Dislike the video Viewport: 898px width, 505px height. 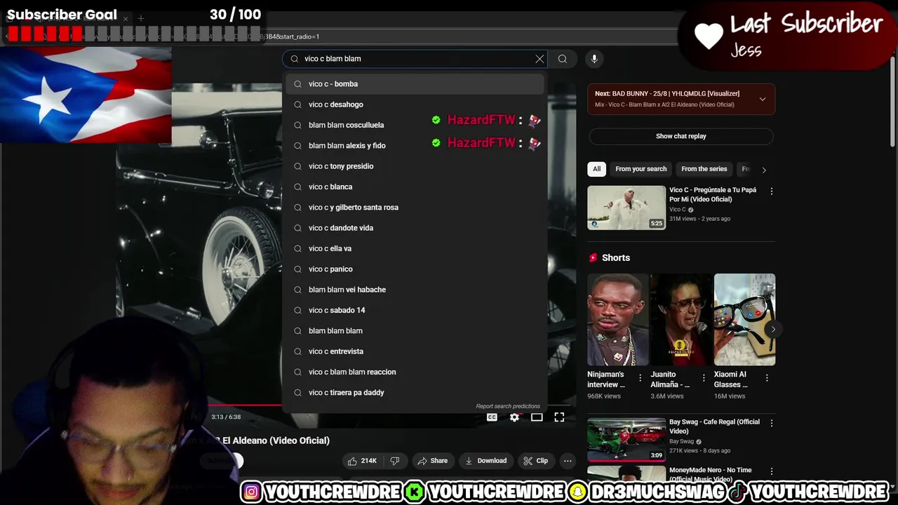[395, 461]
